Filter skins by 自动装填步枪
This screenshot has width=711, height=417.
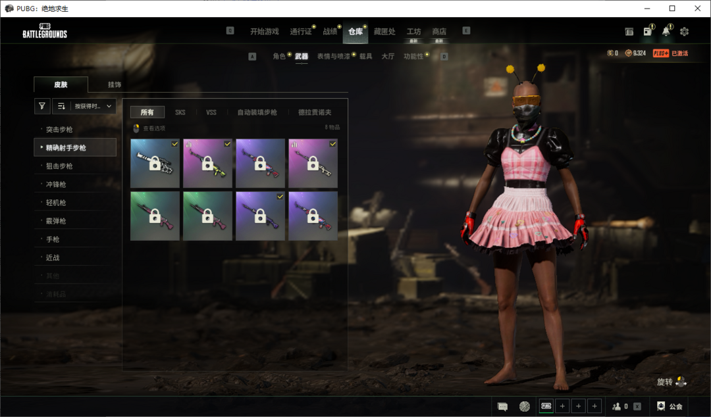(x=257, y=112)
